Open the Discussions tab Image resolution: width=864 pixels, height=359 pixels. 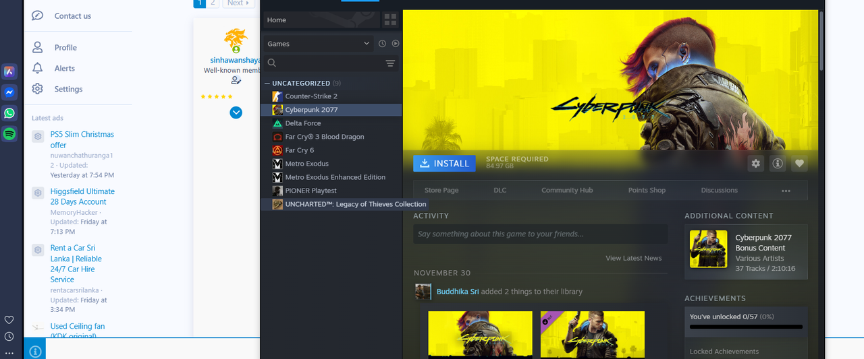pos(720,191)
